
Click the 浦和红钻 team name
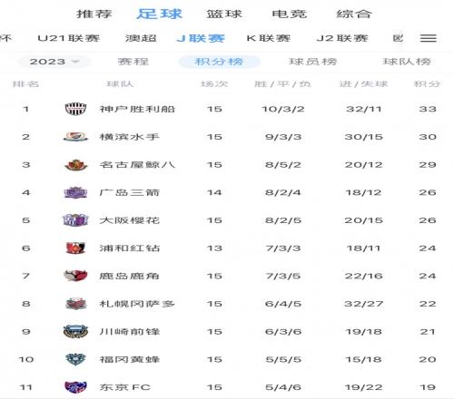click(130, 248)
